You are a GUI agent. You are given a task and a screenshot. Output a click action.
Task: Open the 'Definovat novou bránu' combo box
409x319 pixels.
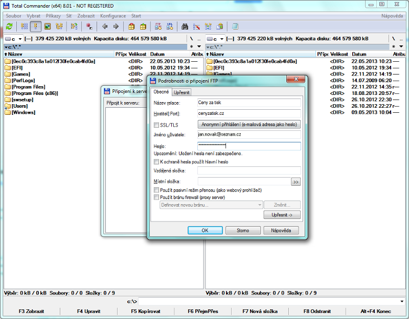tap(211, 205)
